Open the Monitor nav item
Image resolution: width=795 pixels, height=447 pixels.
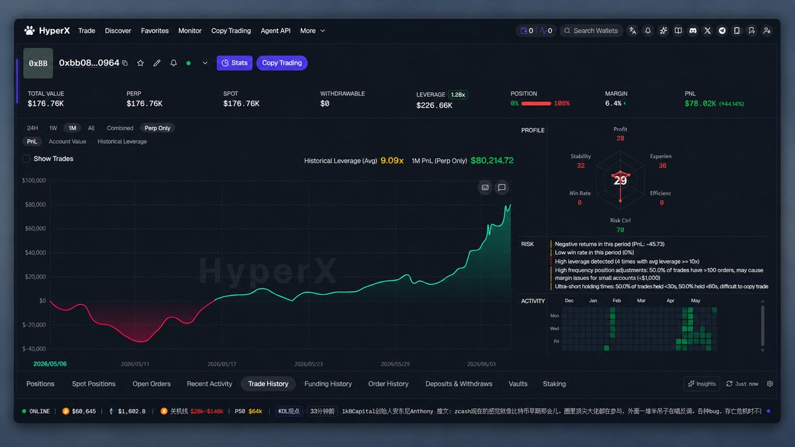[189, 30]
